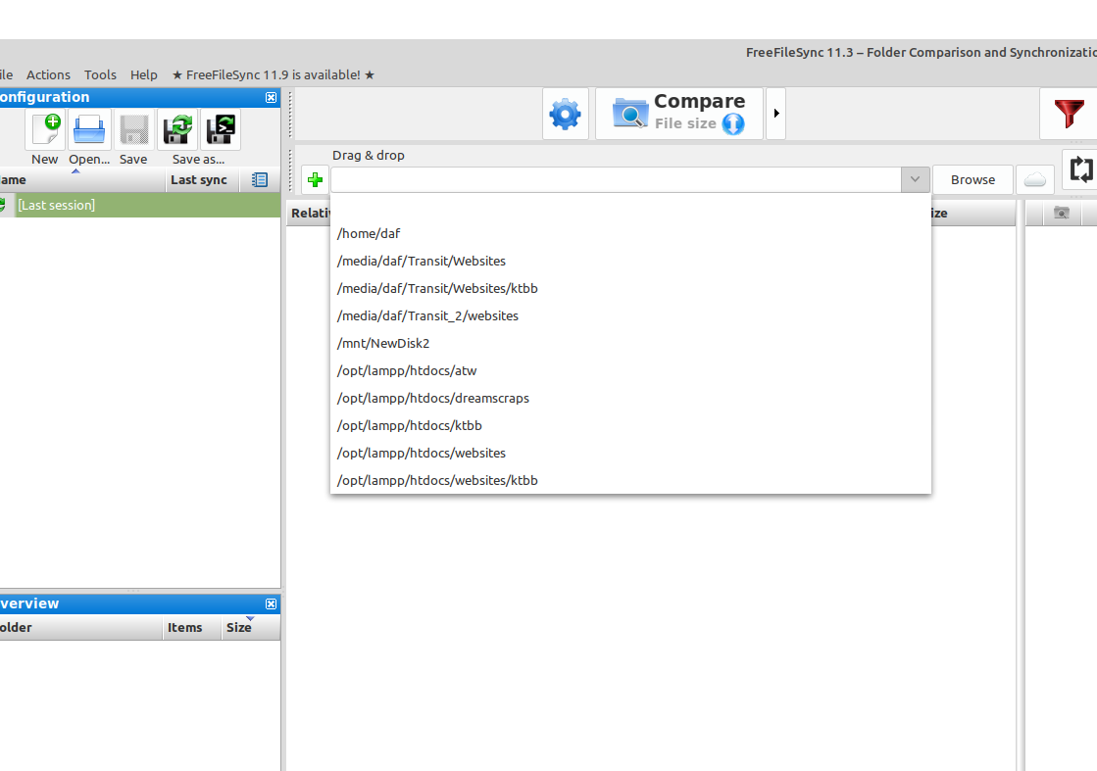Add folder pair with green plus
1097x771 pixels.
[316, 180]
